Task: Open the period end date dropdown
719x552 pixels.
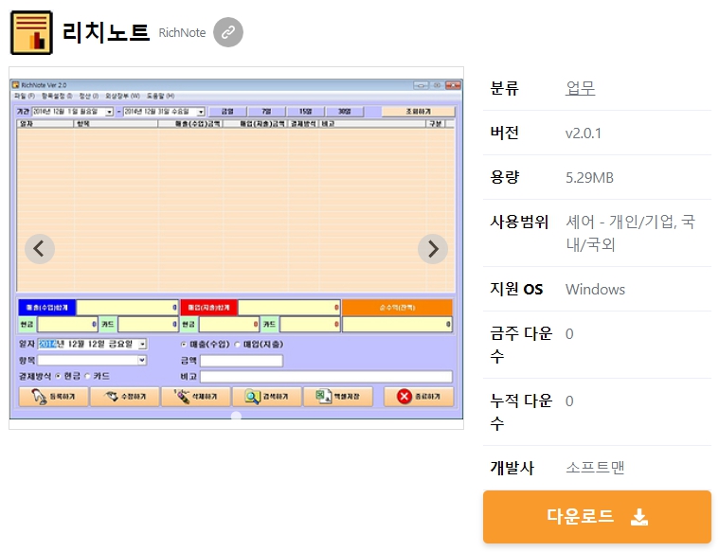Action: 201,112
